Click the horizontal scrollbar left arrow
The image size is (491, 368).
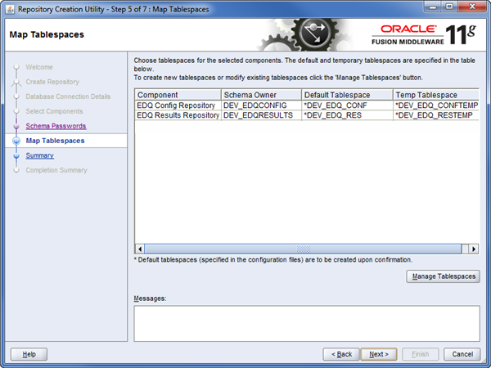click(x=140, y=249)
